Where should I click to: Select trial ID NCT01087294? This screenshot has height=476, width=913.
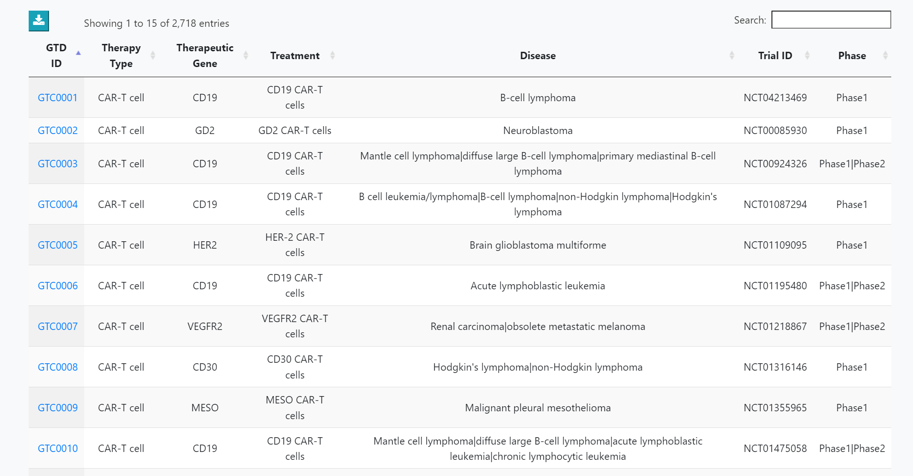(x=775, y=204)
